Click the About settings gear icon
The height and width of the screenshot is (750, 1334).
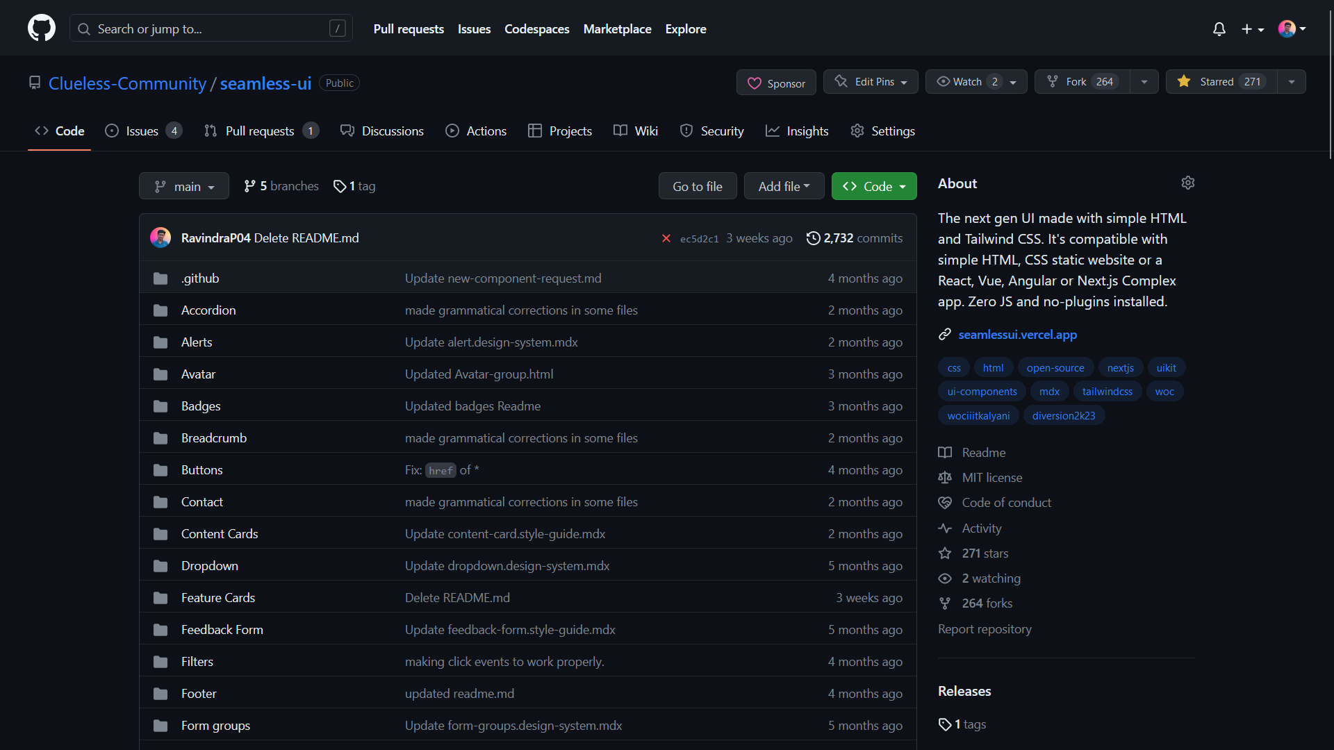click(1188, 183)
